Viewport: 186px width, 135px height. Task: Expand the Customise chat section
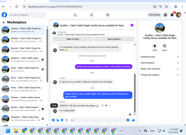pyautogui.click(x=160, y=57)
